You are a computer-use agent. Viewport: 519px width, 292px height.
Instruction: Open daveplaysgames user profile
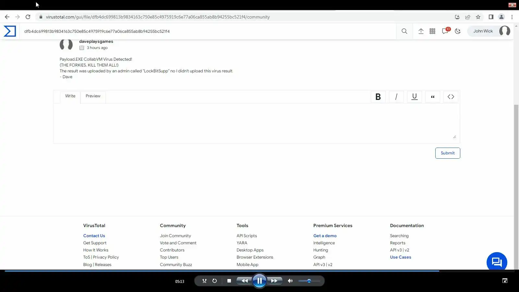96,42
